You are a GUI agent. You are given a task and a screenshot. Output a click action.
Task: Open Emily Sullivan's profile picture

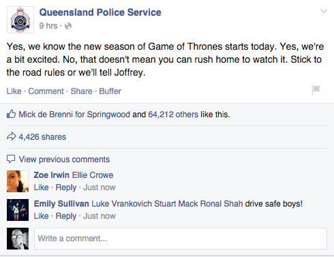pyautogui.click(x=18, y=210)
